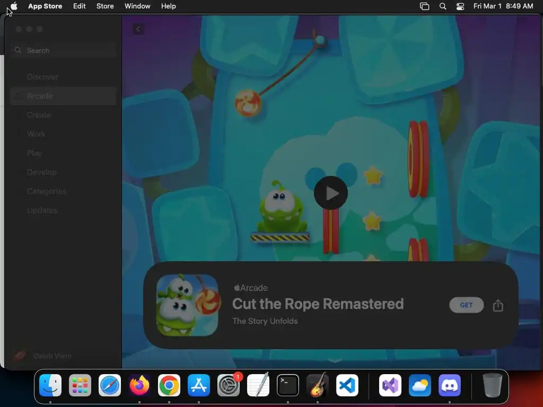Image resolution: width=543 pixels, height=407 pixels.
Task: Click the Cut the Rope Remastered title
Action: point(318,304)
